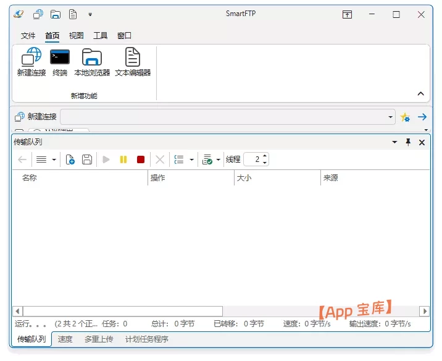The image size is (442, 361).
Task: Open the 文件 menu
Action: coord(28,36)
